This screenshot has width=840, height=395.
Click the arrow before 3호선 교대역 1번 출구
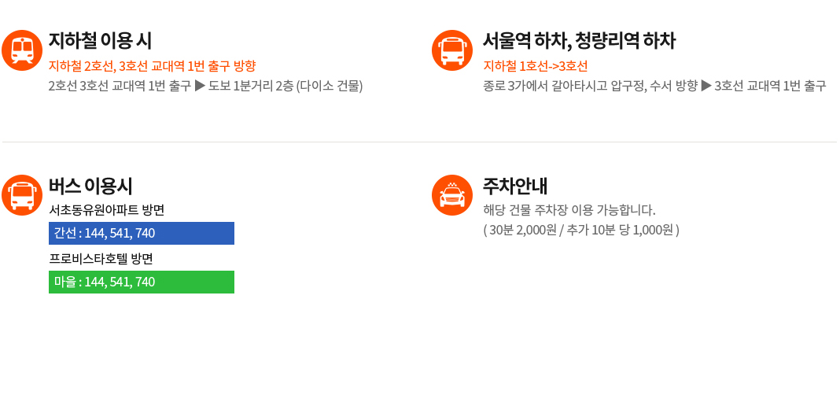pyautogui.click(x=706, y=86)
